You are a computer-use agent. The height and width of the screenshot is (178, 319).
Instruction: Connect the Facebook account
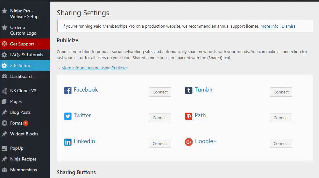point(160,92)
